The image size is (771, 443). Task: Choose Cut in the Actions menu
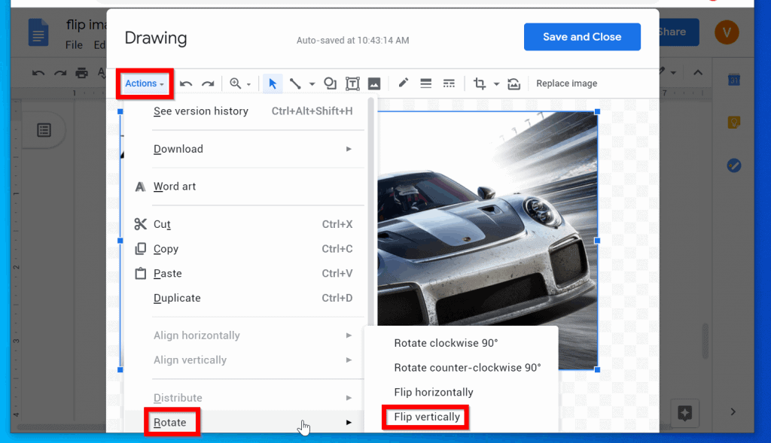click(x=246, y=224)
